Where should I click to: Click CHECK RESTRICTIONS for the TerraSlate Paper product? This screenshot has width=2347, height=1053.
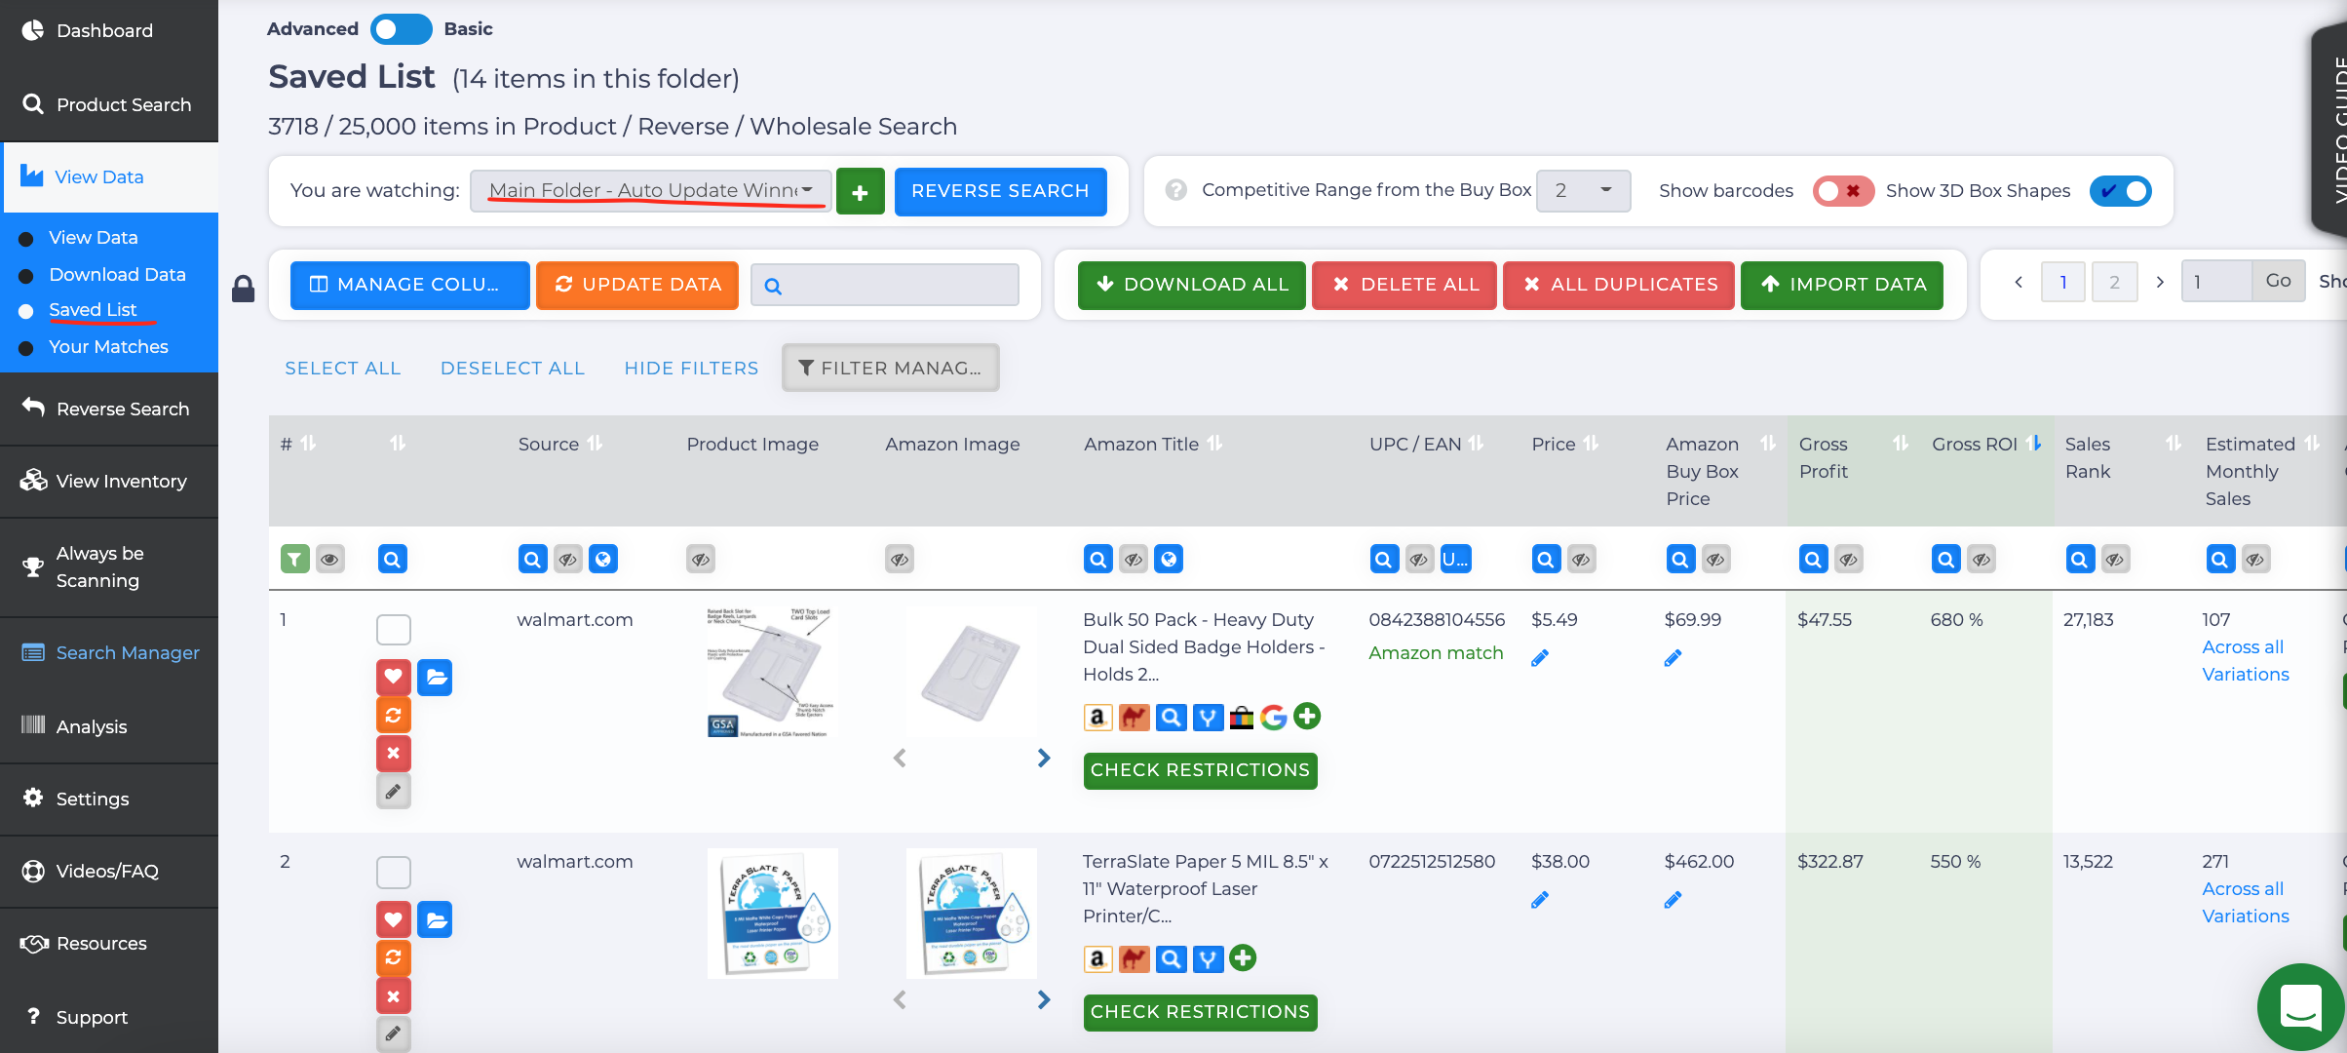1199,1012
